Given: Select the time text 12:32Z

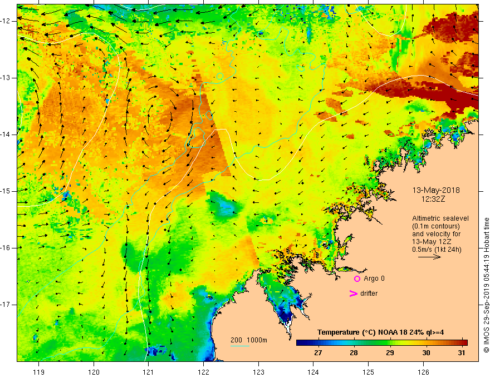Looking at the screenshot, I should (x=433, y=198).
